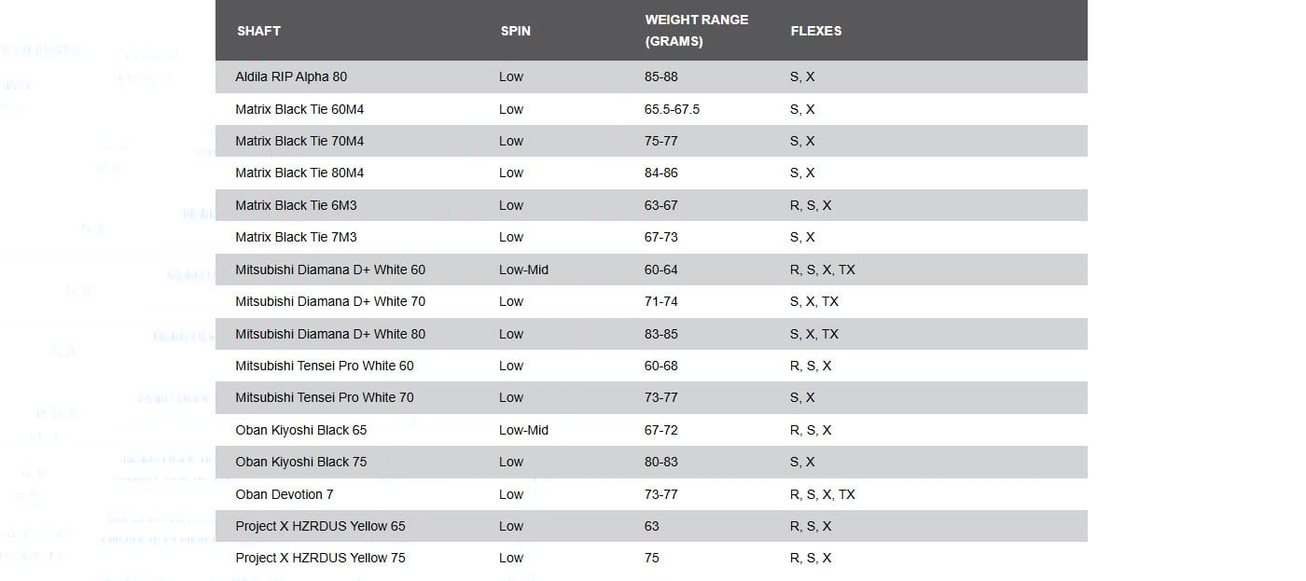Select the Oban Devotion 7 shaft name

point(285,494)
